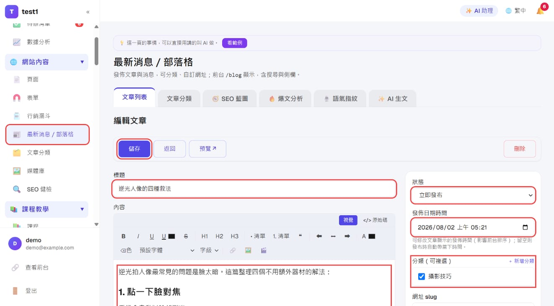Open the AI 生文 tab
This screenshot has height=306, width=554.
(392, 98)
